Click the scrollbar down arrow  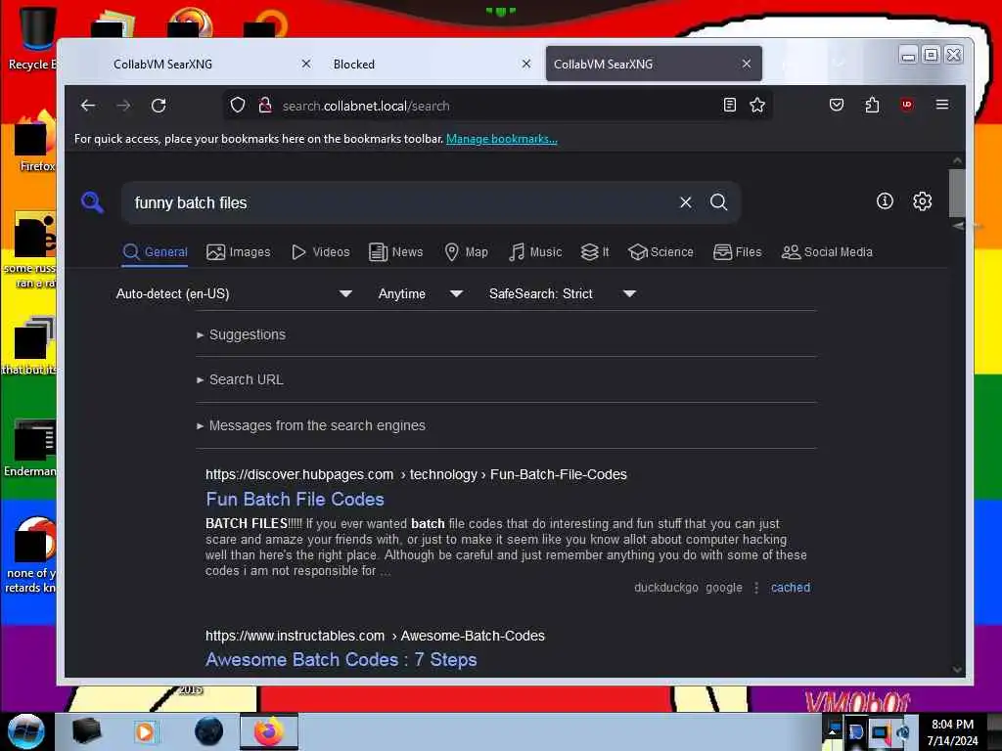[957, 669]
